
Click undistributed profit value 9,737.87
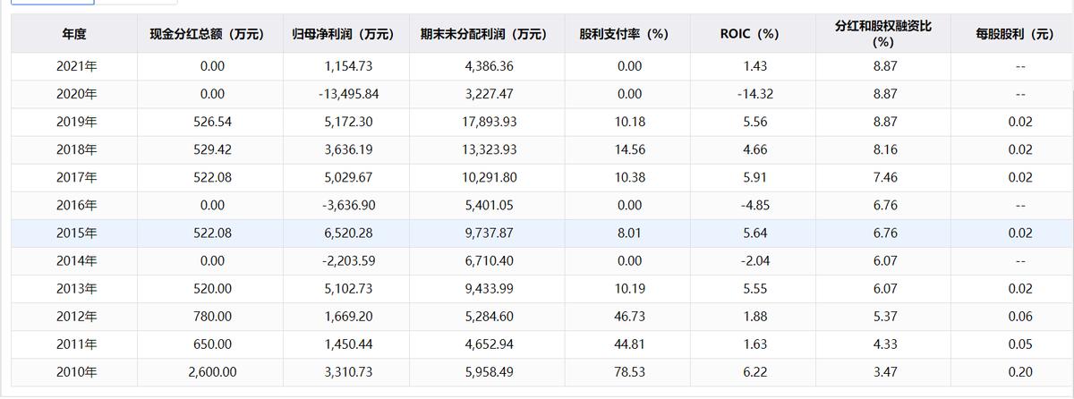(490, 233)
